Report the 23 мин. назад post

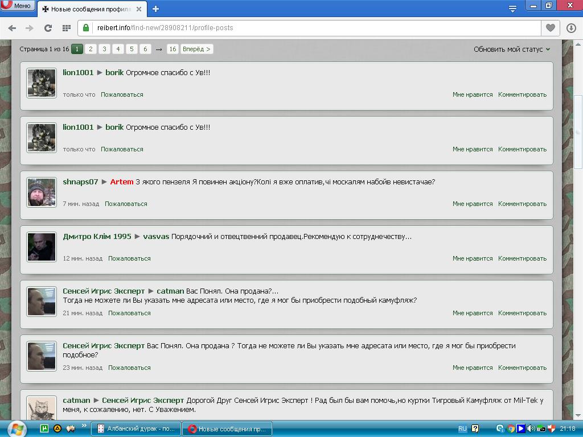coord(129,368)
